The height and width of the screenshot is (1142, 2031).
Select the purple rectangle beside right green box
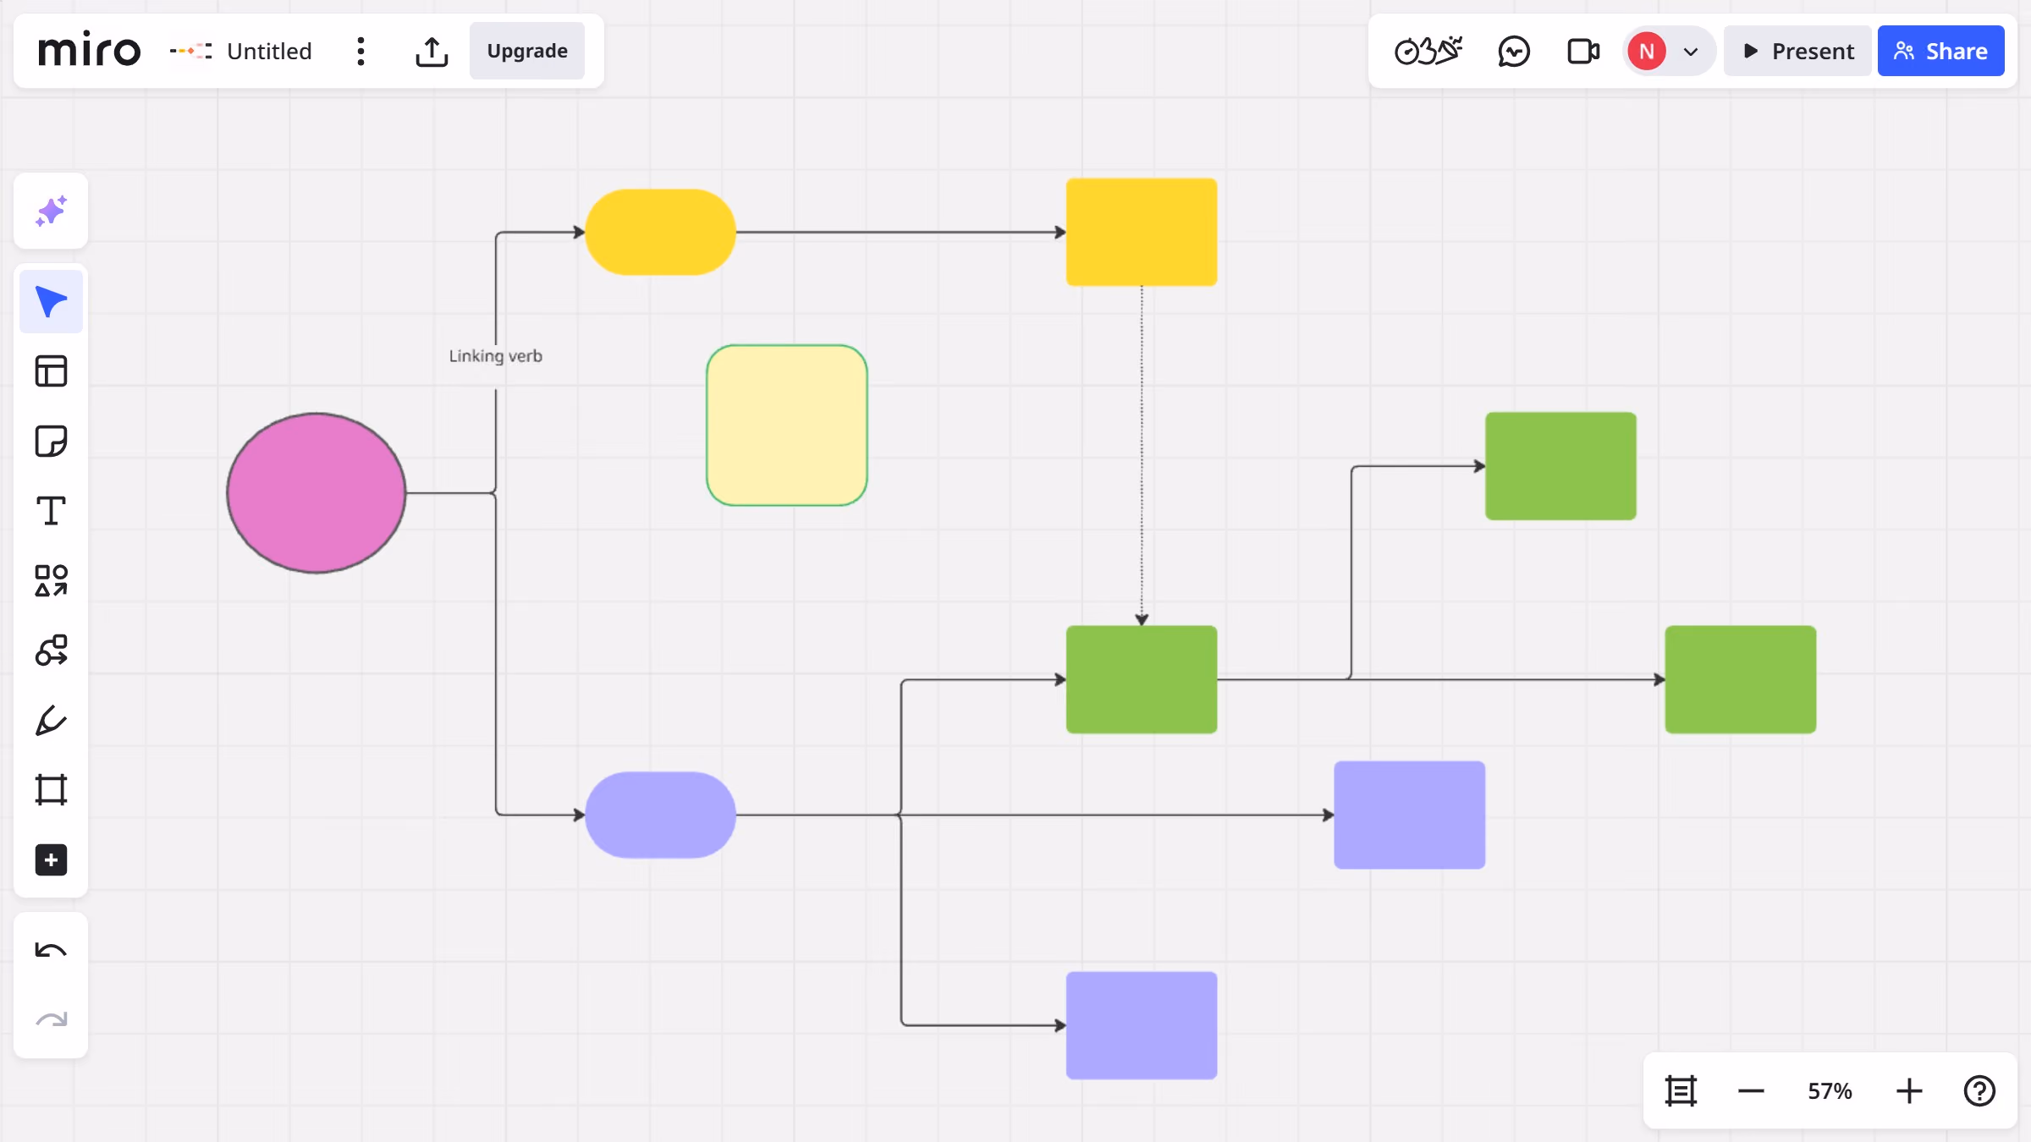[x=1410, y=815]
